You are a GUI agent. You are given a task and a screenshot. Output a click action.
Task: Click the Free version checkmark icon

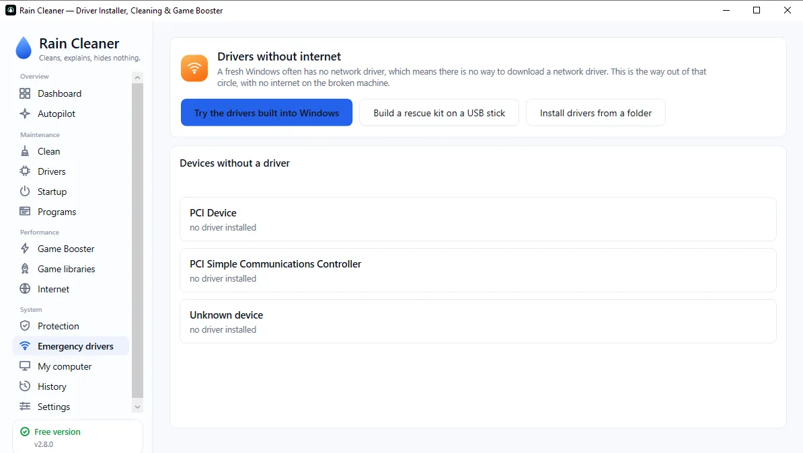(25, 432)
